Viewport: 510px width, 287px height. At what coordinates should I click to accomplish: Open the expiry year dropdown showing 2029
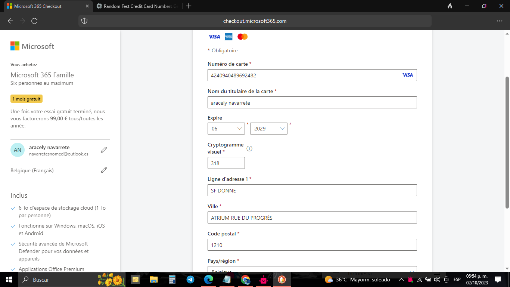click(x=269, y=129)
